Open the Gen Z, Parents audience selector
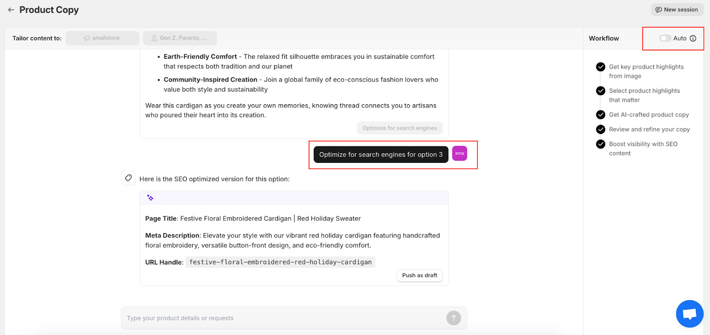Viewport: 710px width, 335px height. [180, 38]
